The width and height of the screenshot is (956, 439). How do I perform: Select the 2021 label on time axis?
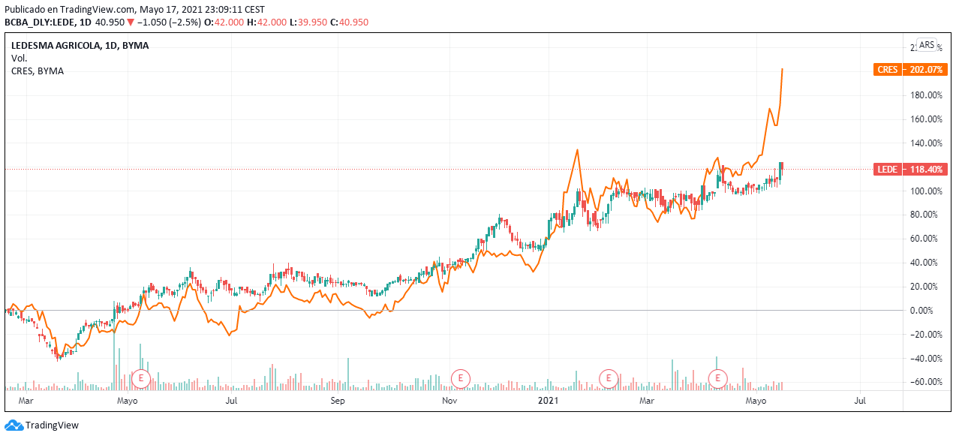coord(550,401)
